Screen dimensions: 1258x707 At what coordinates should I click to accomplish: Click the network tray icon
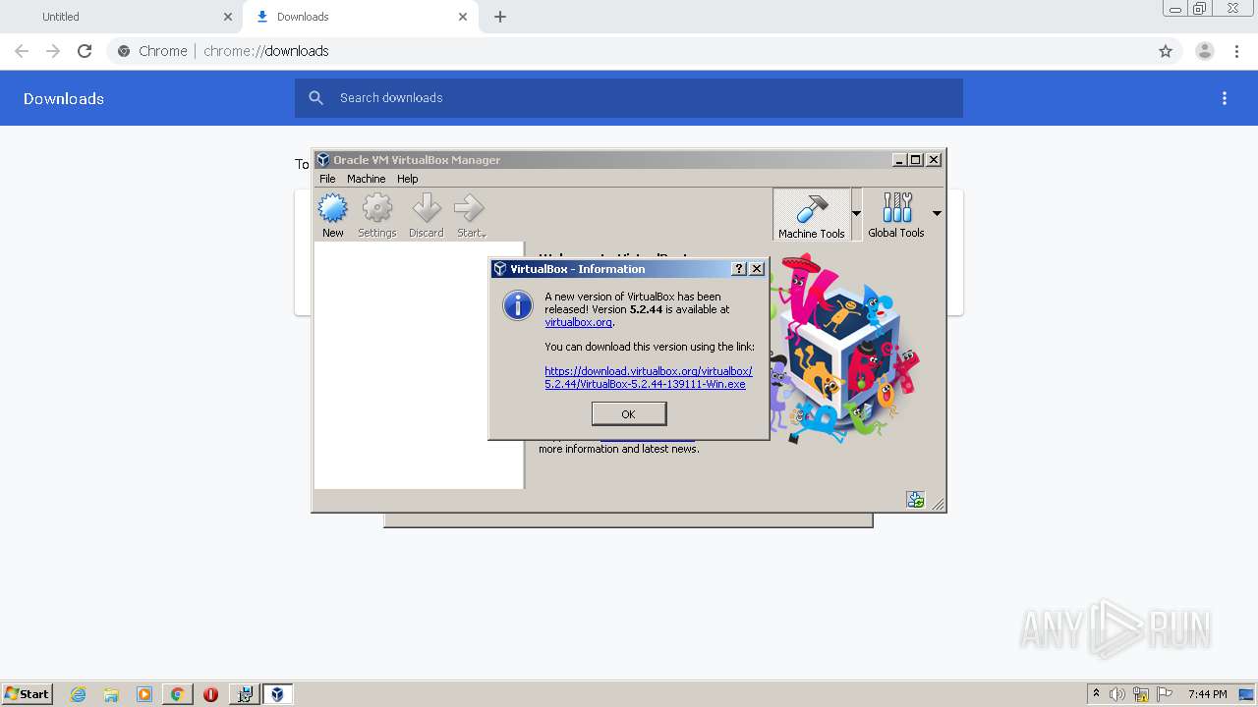pos(1141,694)
